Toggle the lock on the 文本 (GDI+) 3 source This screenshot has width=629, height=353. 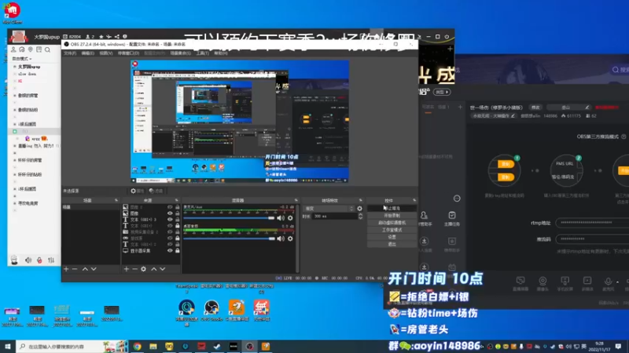178,220
